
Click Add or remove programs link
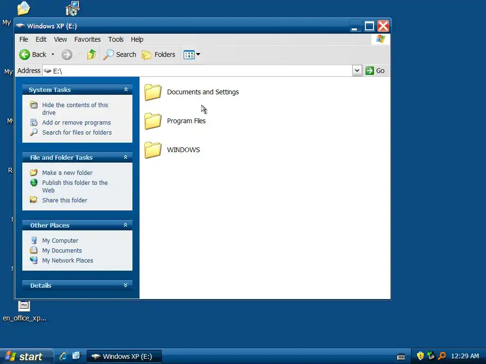(76, 123)
